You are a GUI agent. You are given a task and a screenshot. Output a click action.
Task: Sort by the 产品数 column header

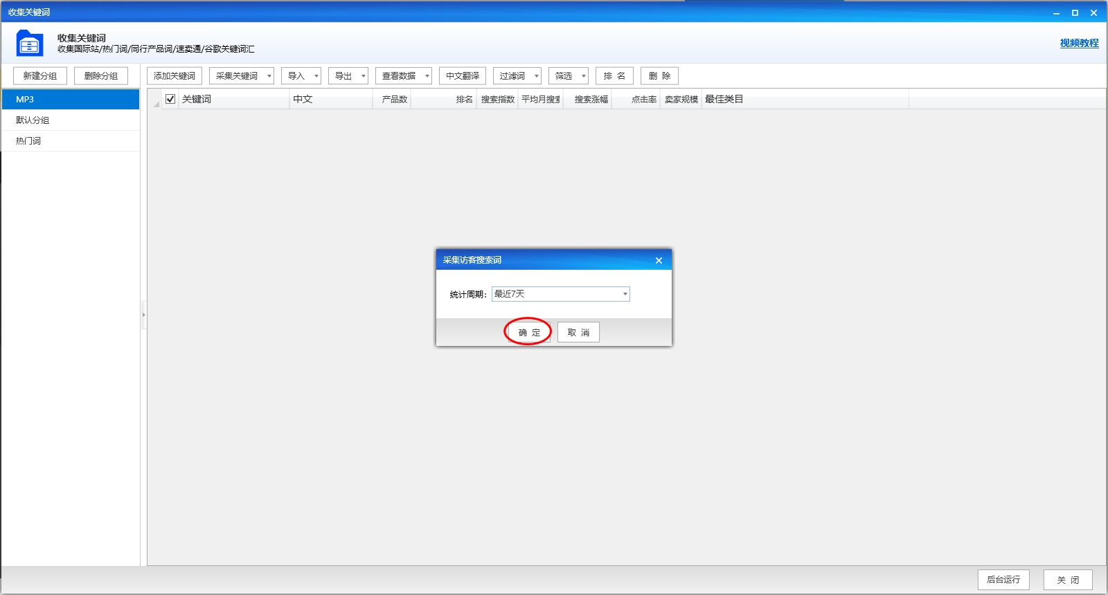point(392,99)
